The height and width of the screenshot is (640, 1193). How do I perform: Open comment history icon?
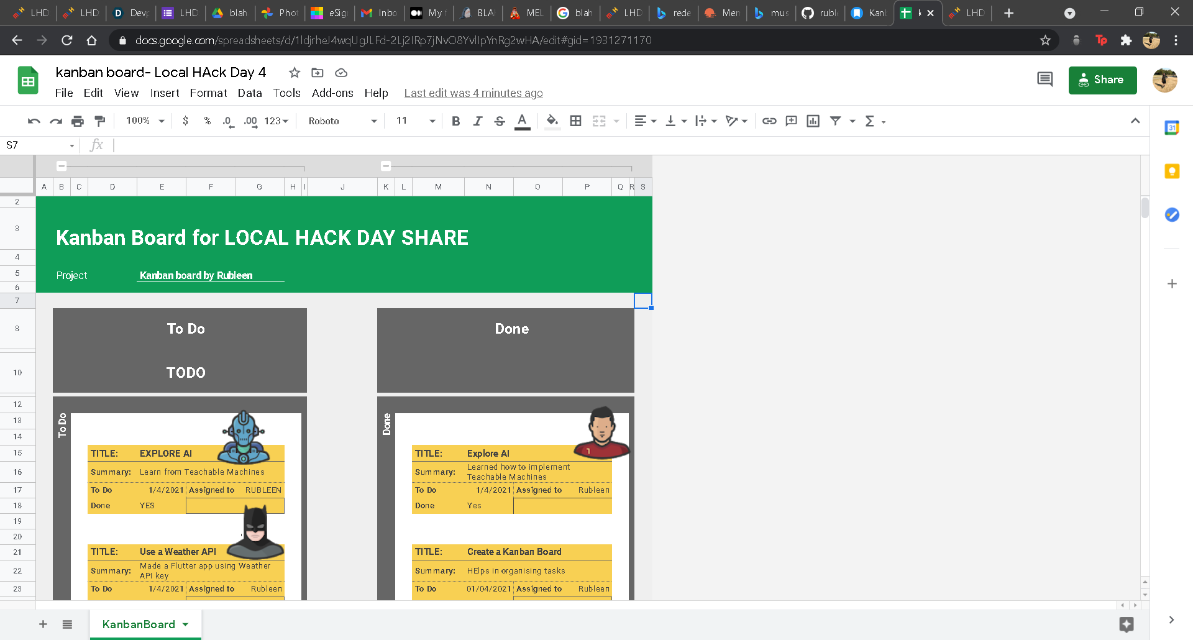[1044, 80]
